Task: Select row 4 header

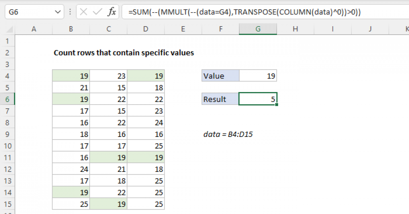Action: (7, 76)
